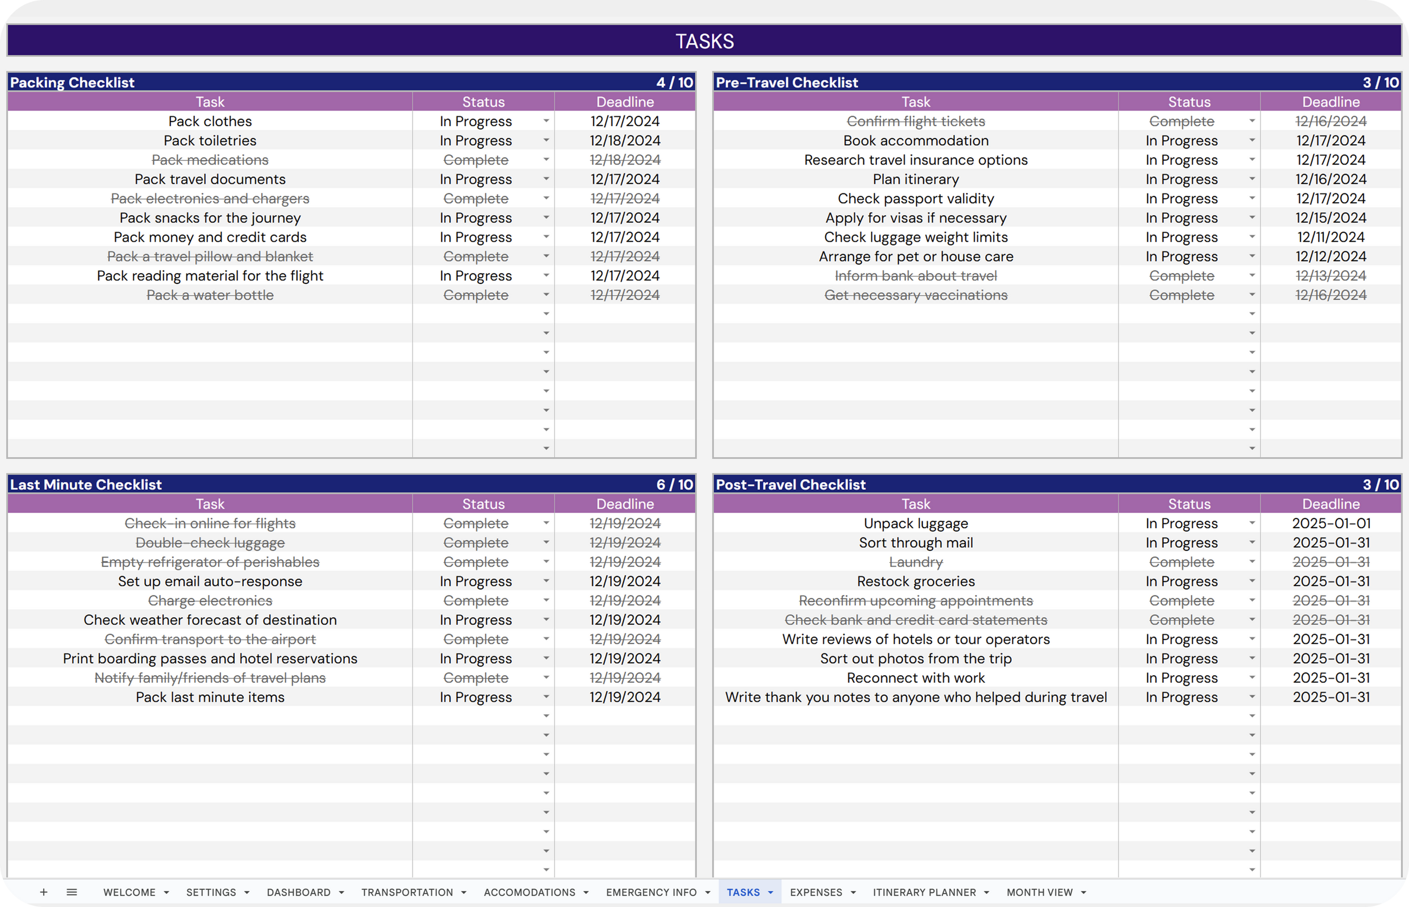
Task: Open the TRANSPORTATION sheet tab
Action: click(x=406, y=892)
